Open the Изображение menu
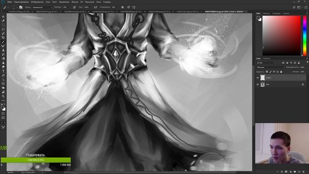The image size is (309, 174). (x=37, y=2)
